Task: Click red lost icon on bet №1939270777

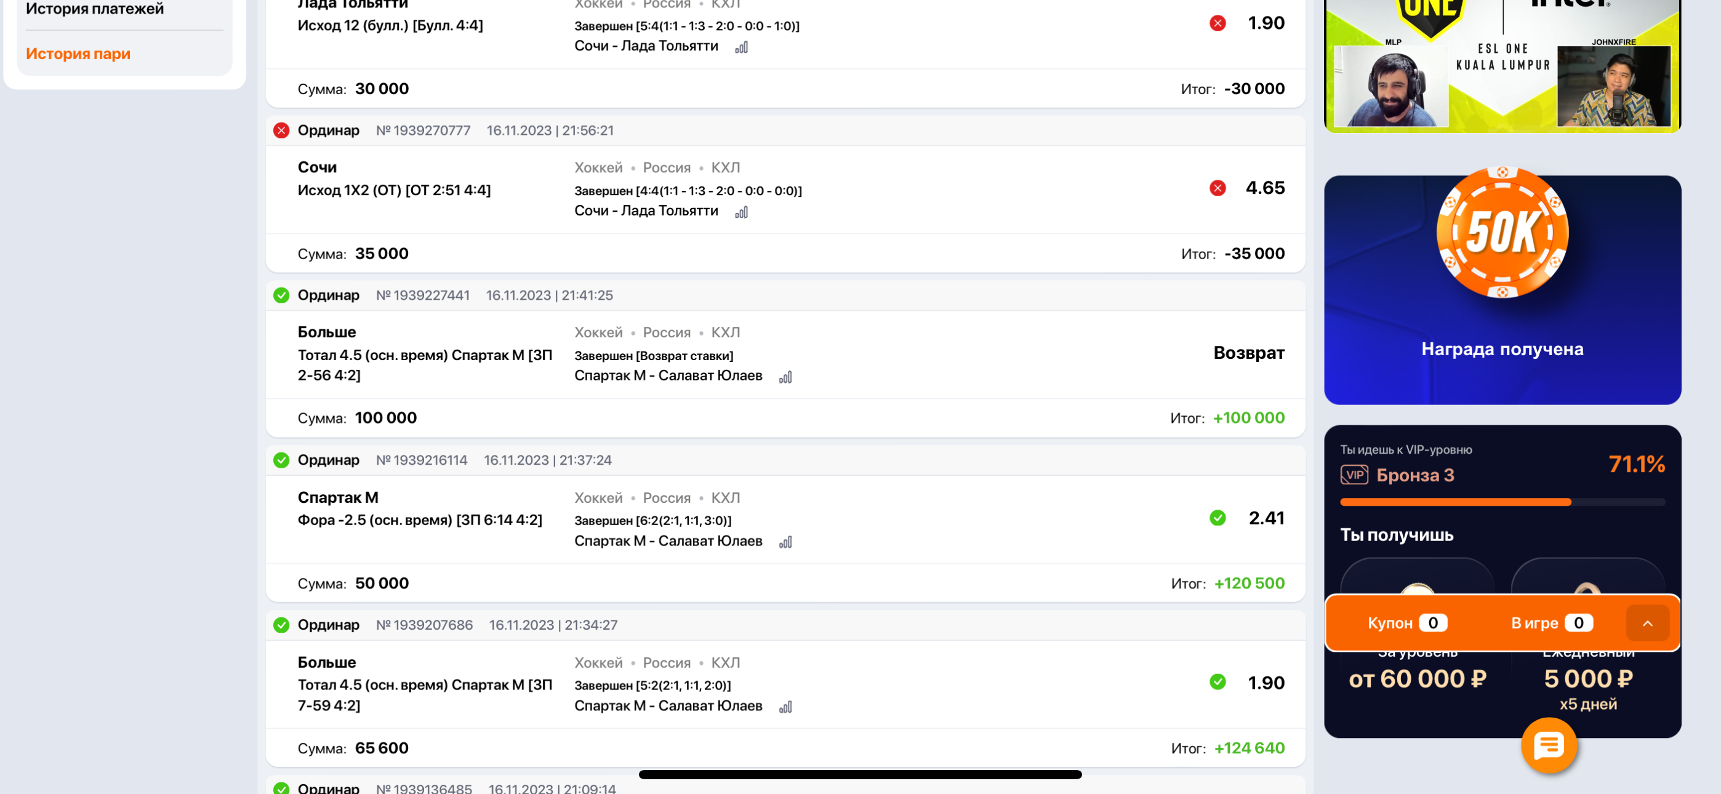Action: [281, 130]
